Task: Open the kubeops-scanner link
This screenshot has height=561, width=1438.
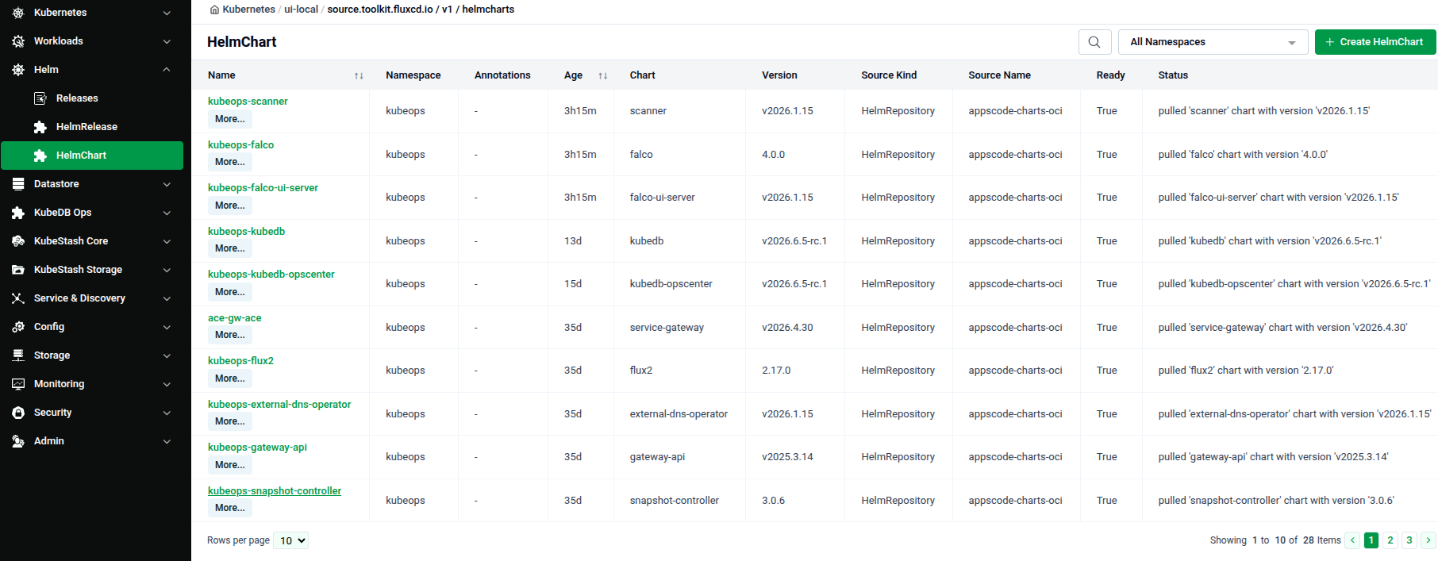Action: coord(248,102)
